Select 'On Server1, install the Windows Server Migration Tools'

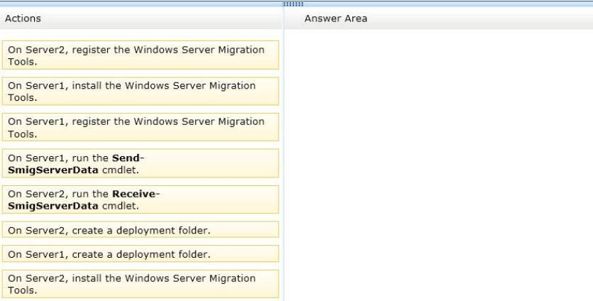[x=141, y=91]
